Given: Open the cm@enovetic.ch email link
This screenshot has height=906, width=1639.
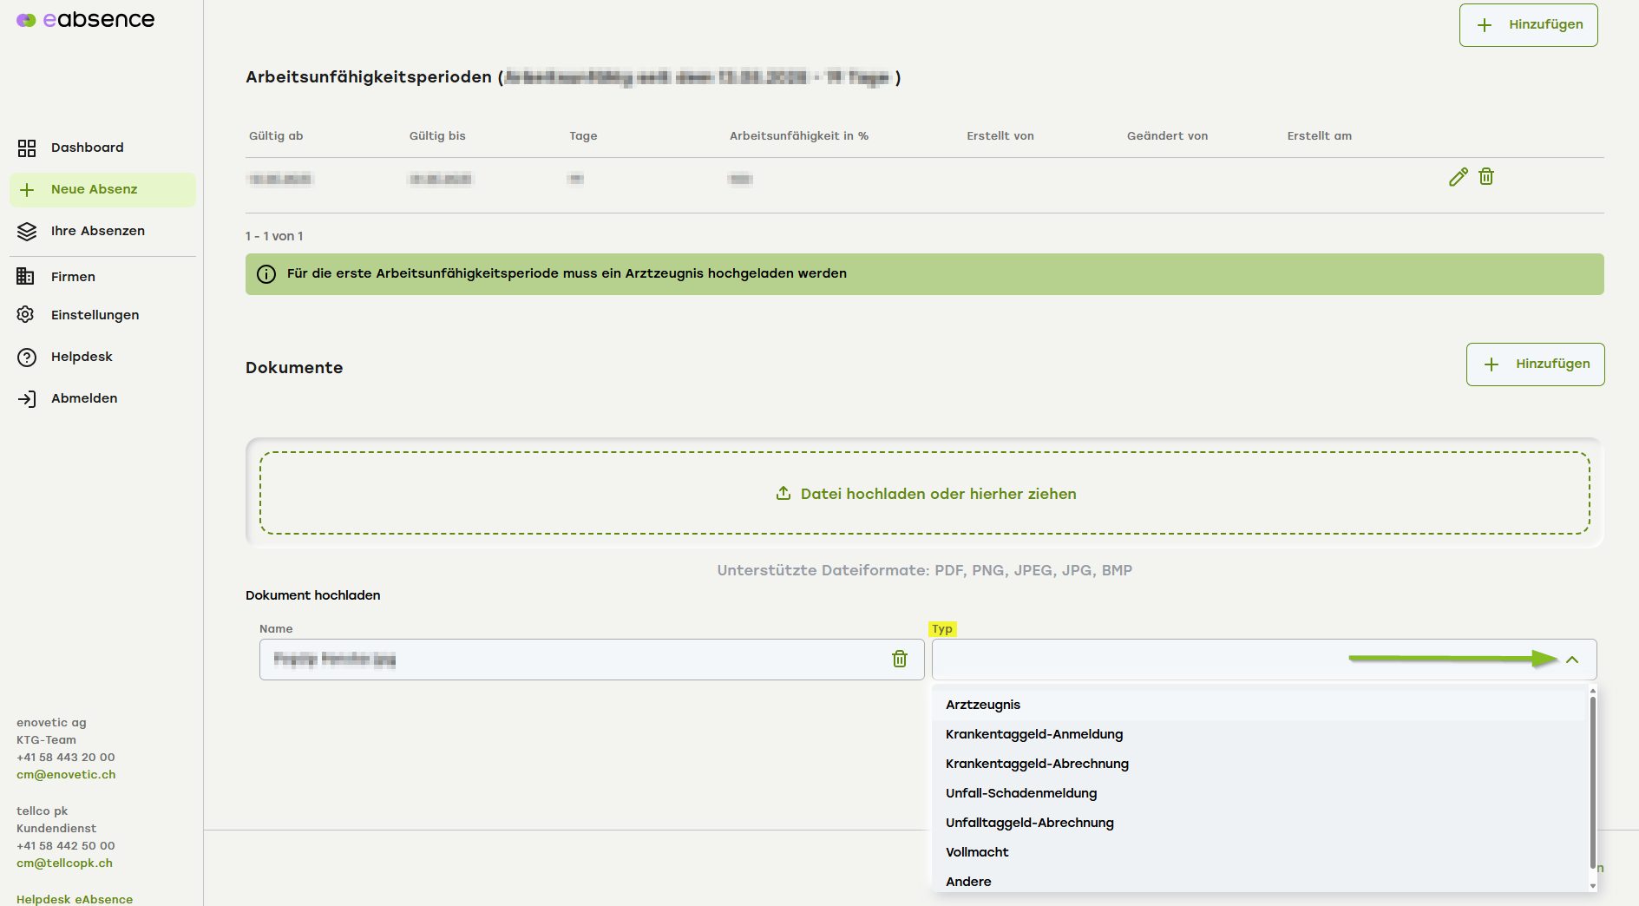Looking at the screenshot, I should coord(66,775).
